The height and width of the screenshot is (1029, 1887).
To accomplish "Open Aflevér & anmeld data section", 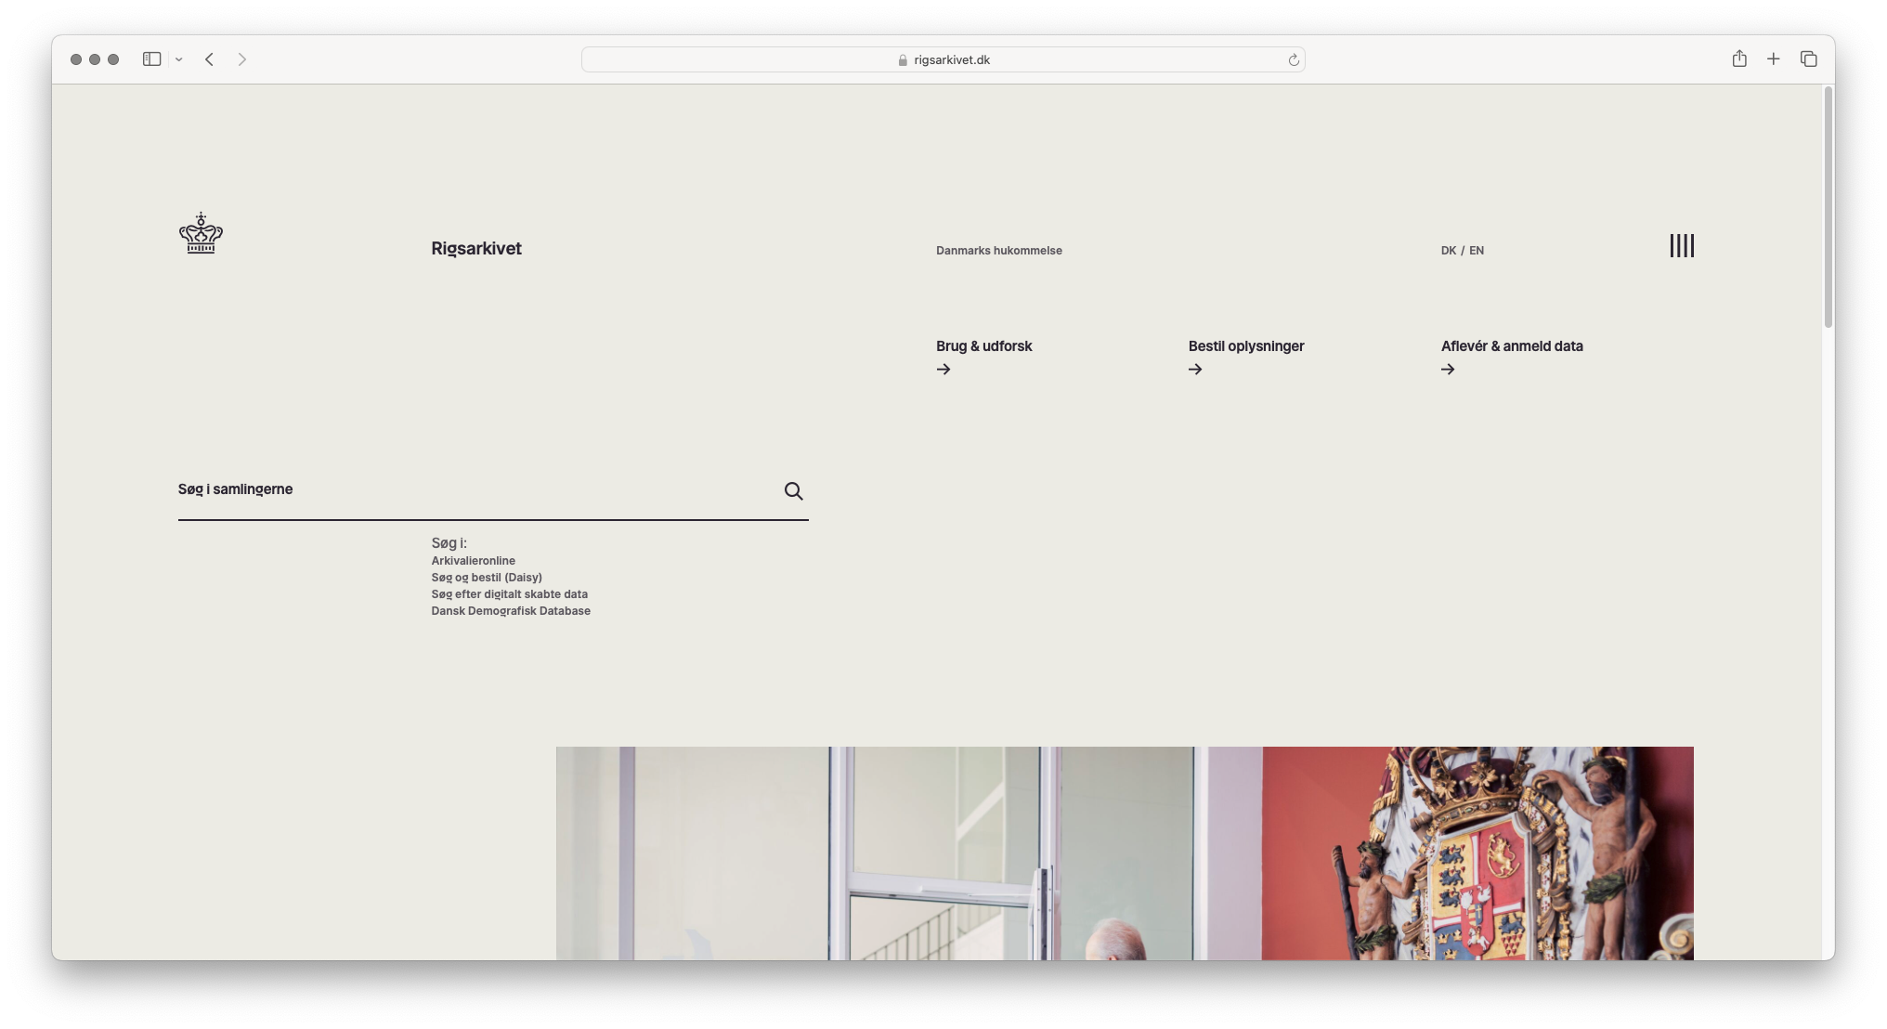I will pyautogui.click(x=1512, y=346).
